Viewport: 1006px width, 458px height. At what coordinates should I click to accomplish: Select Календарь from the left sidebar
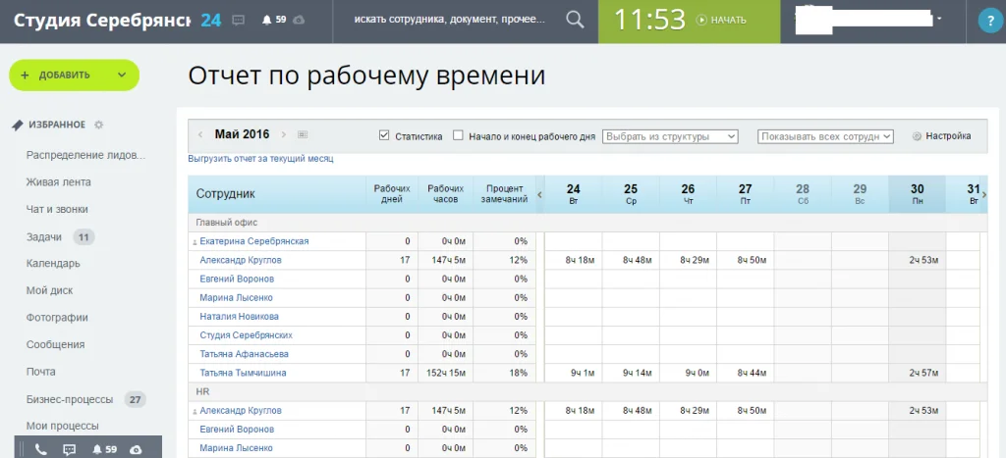click(53, 264)
